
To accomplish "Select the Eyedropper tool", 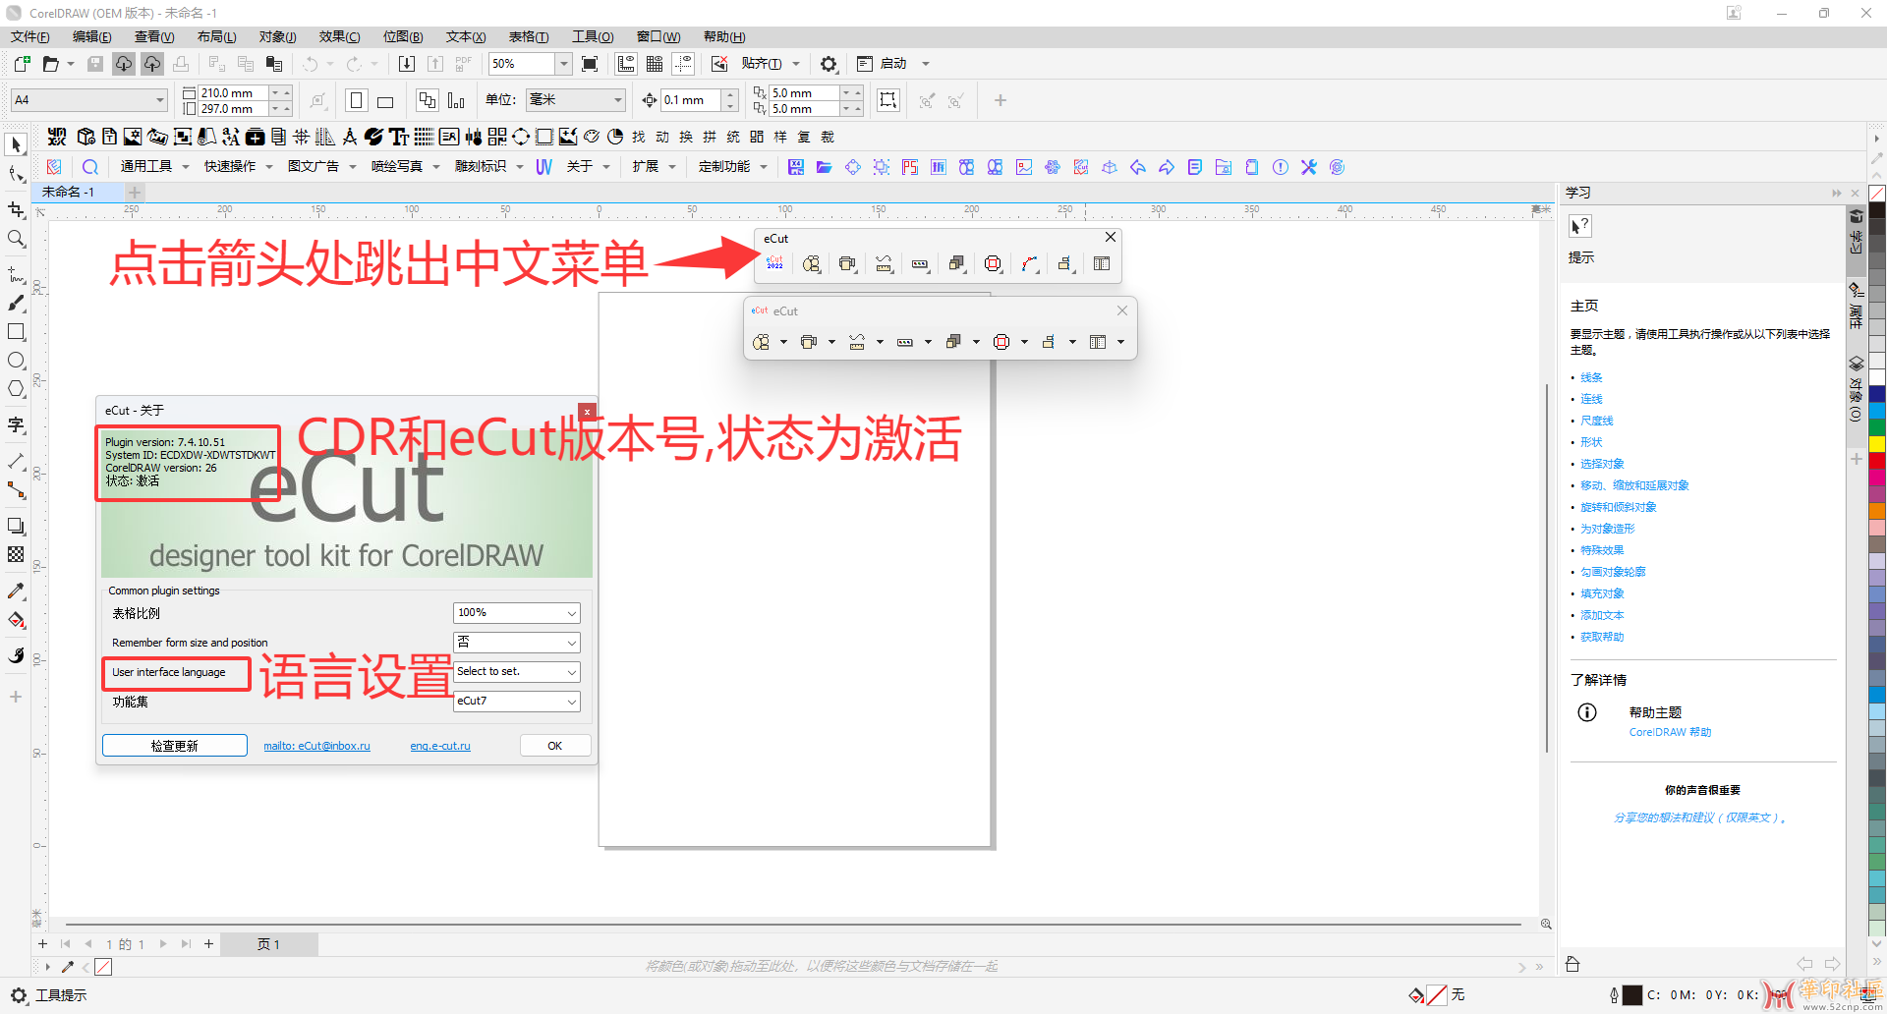I will 16,591.
